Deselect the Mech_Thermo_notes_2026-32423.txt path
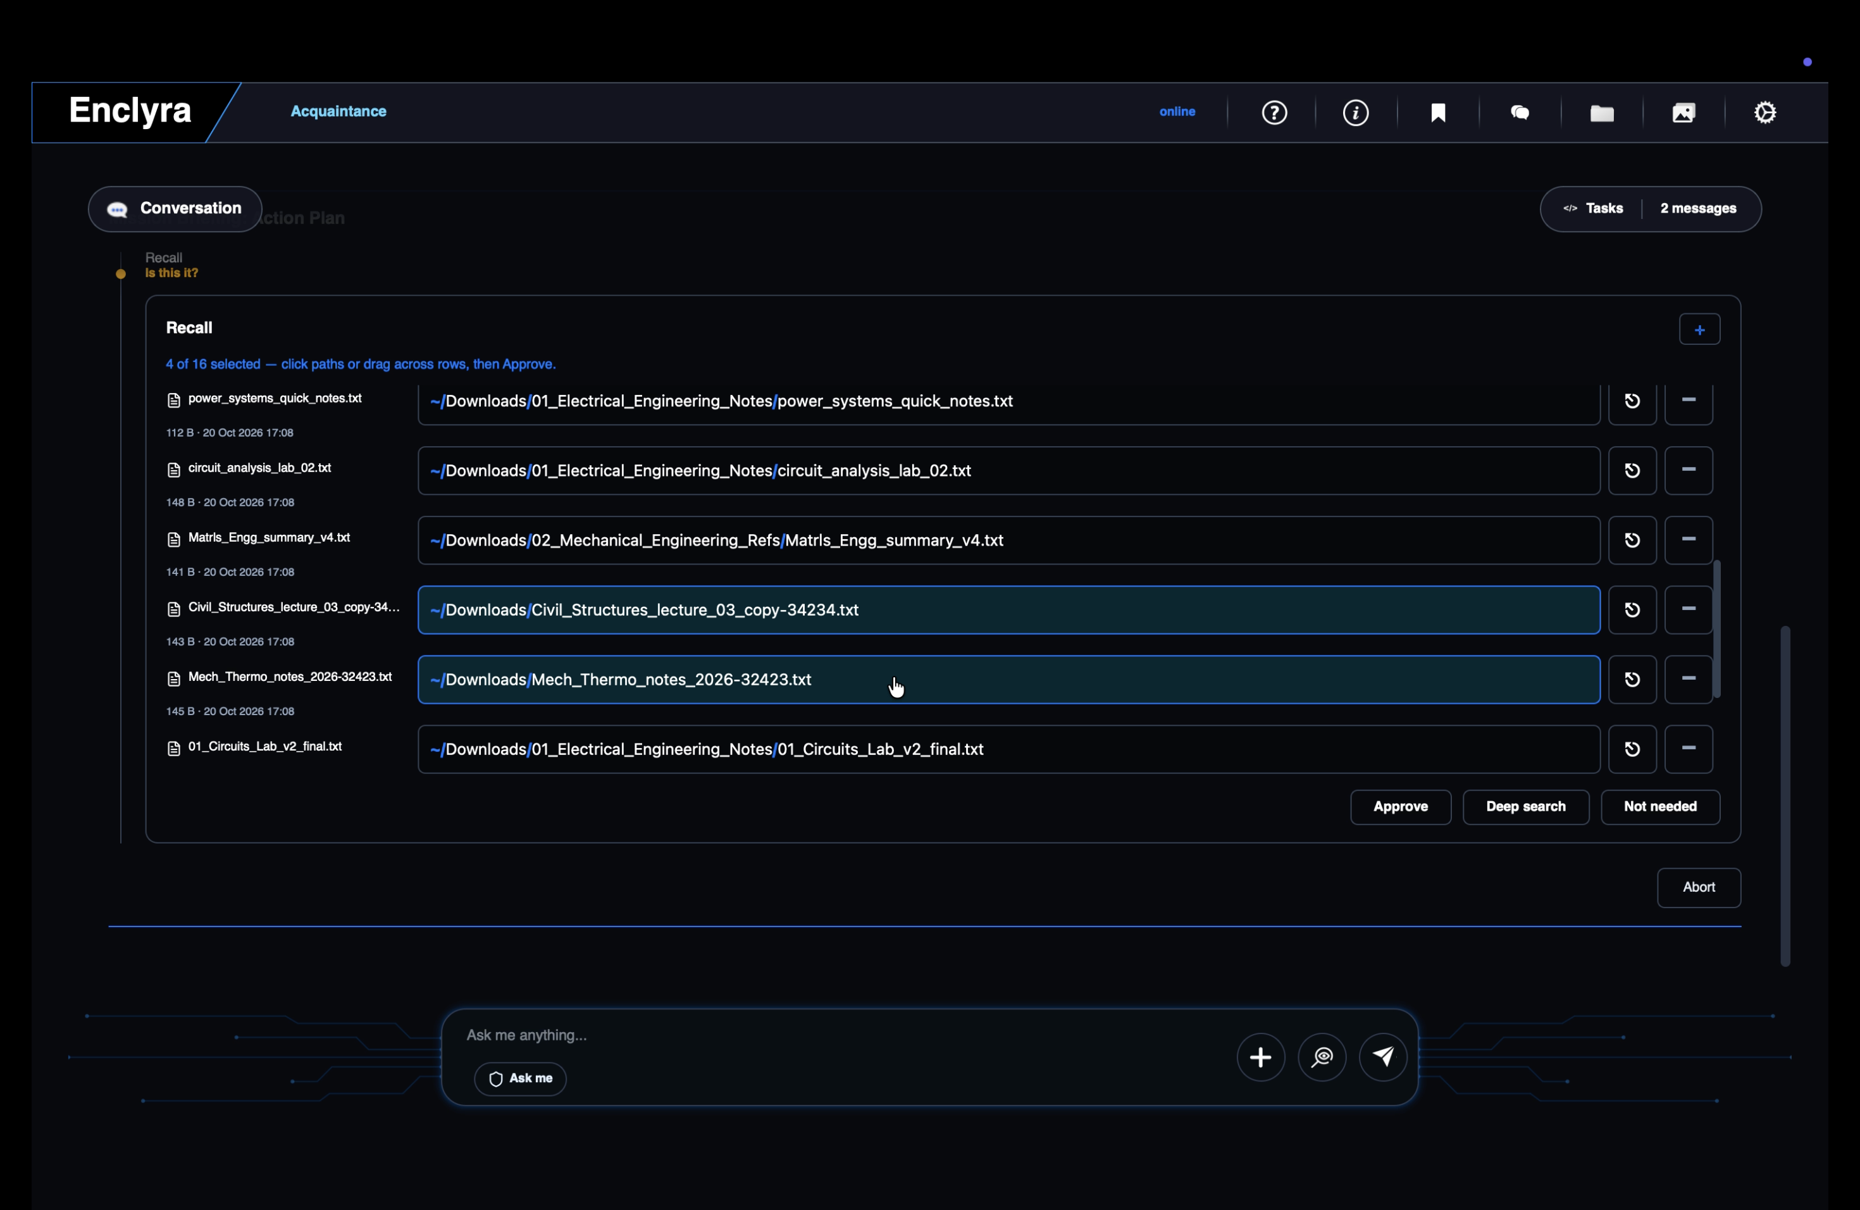The width and height of the screenshot is (1860, 1210). click(x=1009, y=679)
